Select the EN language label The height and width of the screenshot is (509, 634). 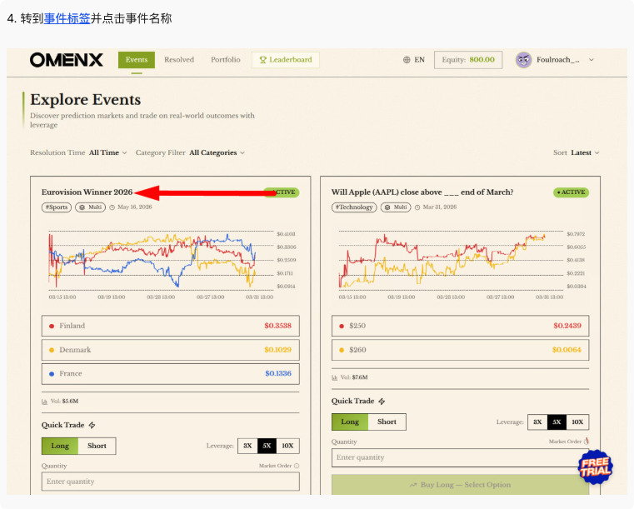point(419,60)
